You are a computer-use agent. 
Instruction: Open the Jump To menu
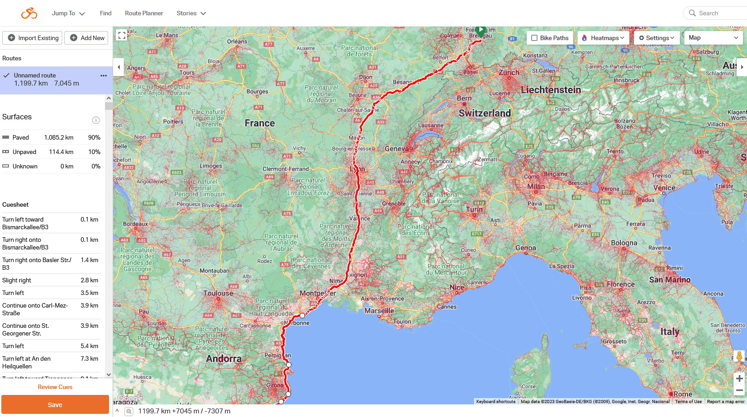(68, 14)
